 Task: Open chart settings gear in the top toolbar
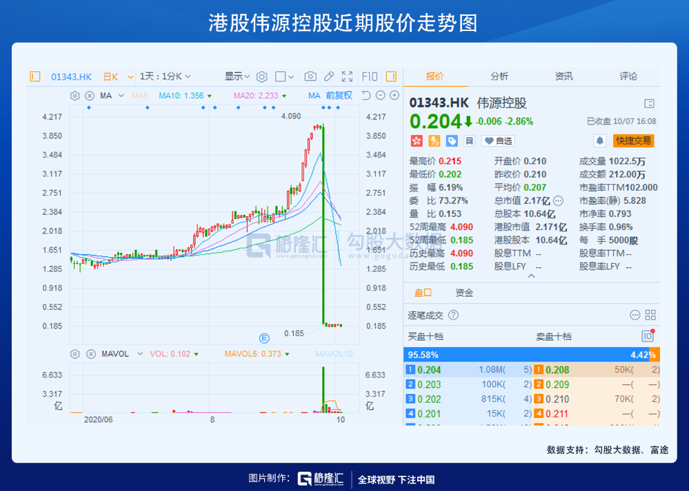(x=262, y=77)
